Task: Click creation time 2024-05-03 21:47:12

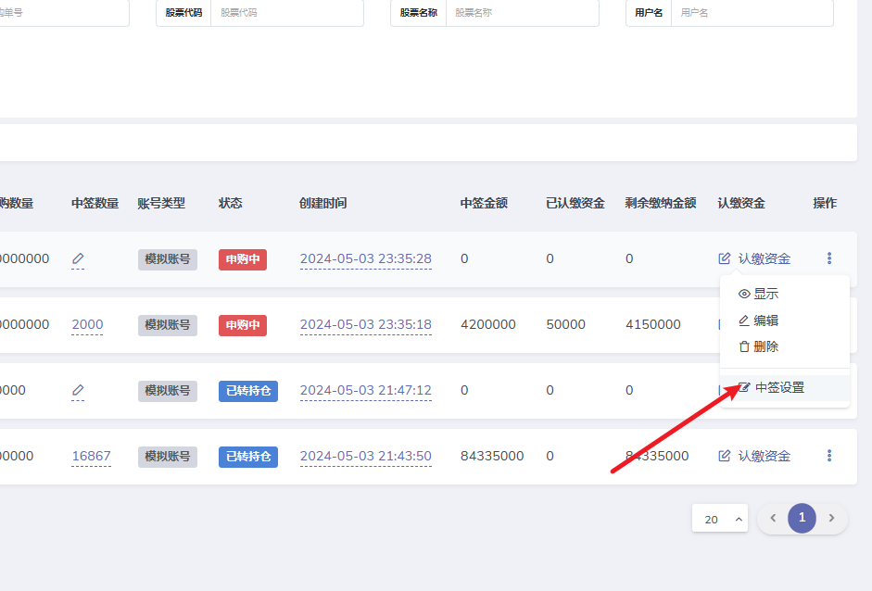Action: 365,390
